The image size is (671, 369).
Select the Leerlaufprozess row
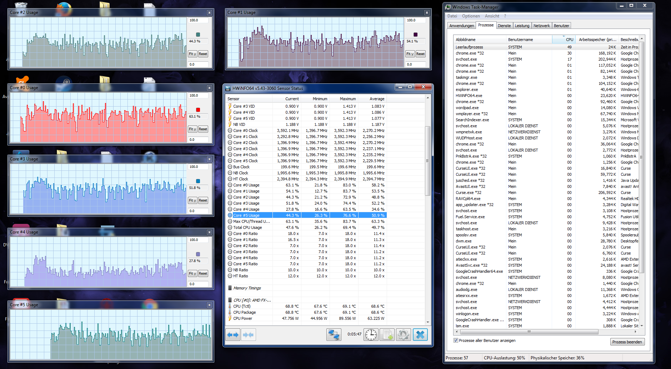point(546,47)
